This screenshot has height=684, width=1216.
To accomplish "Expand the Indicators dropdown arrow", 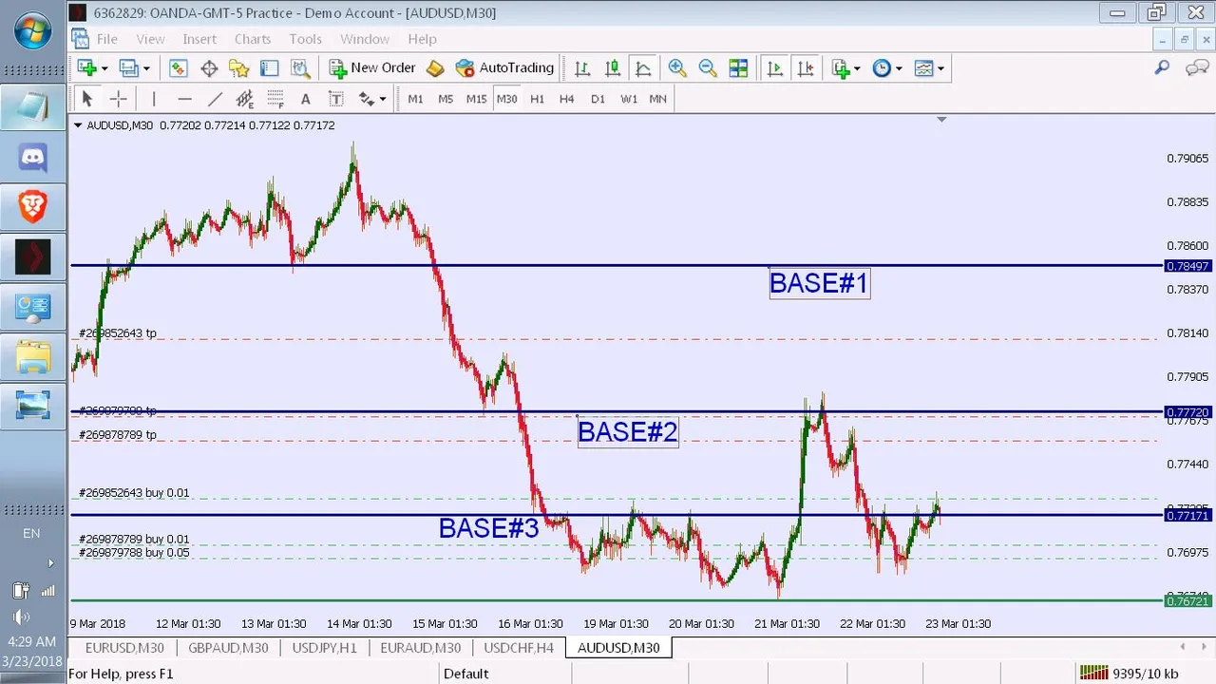I will (856, 68).
